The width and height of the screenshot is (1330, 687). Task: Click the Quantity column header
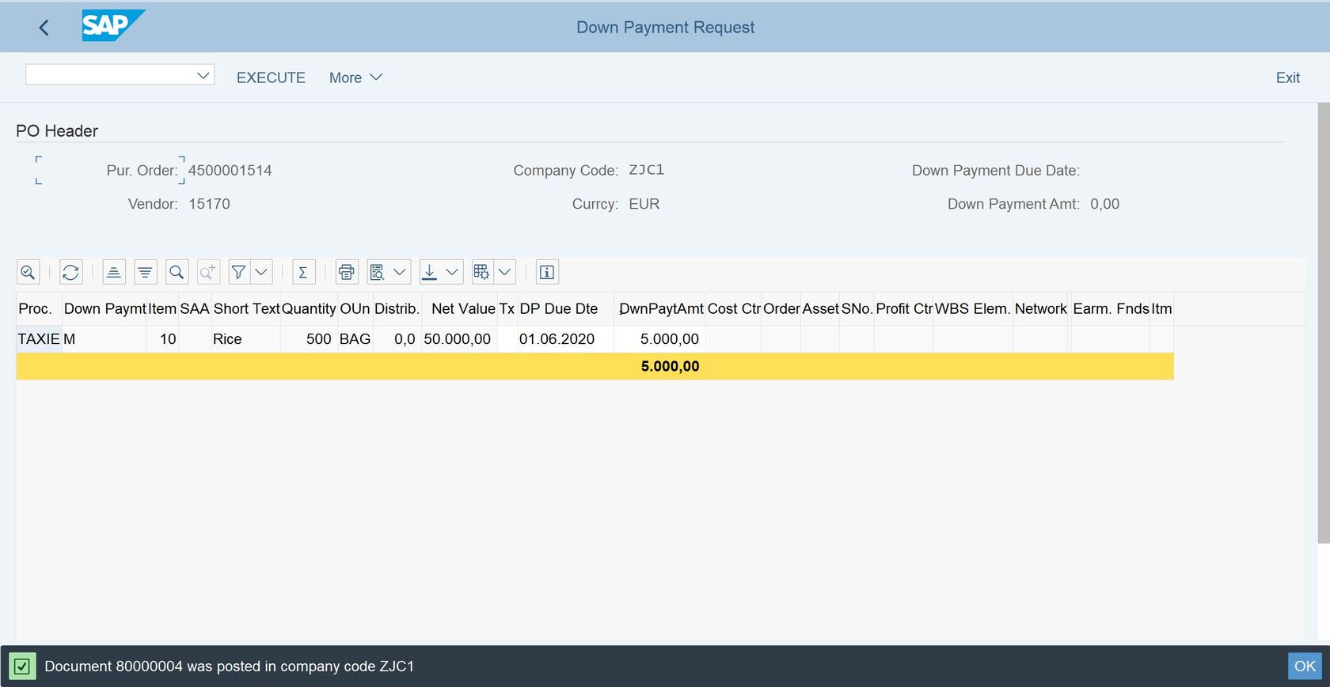click(309, 309)
